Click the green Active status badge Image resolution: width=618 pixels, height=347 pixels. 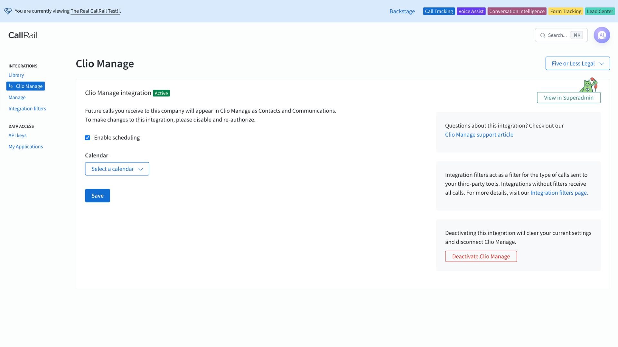(x=161, y=93)
